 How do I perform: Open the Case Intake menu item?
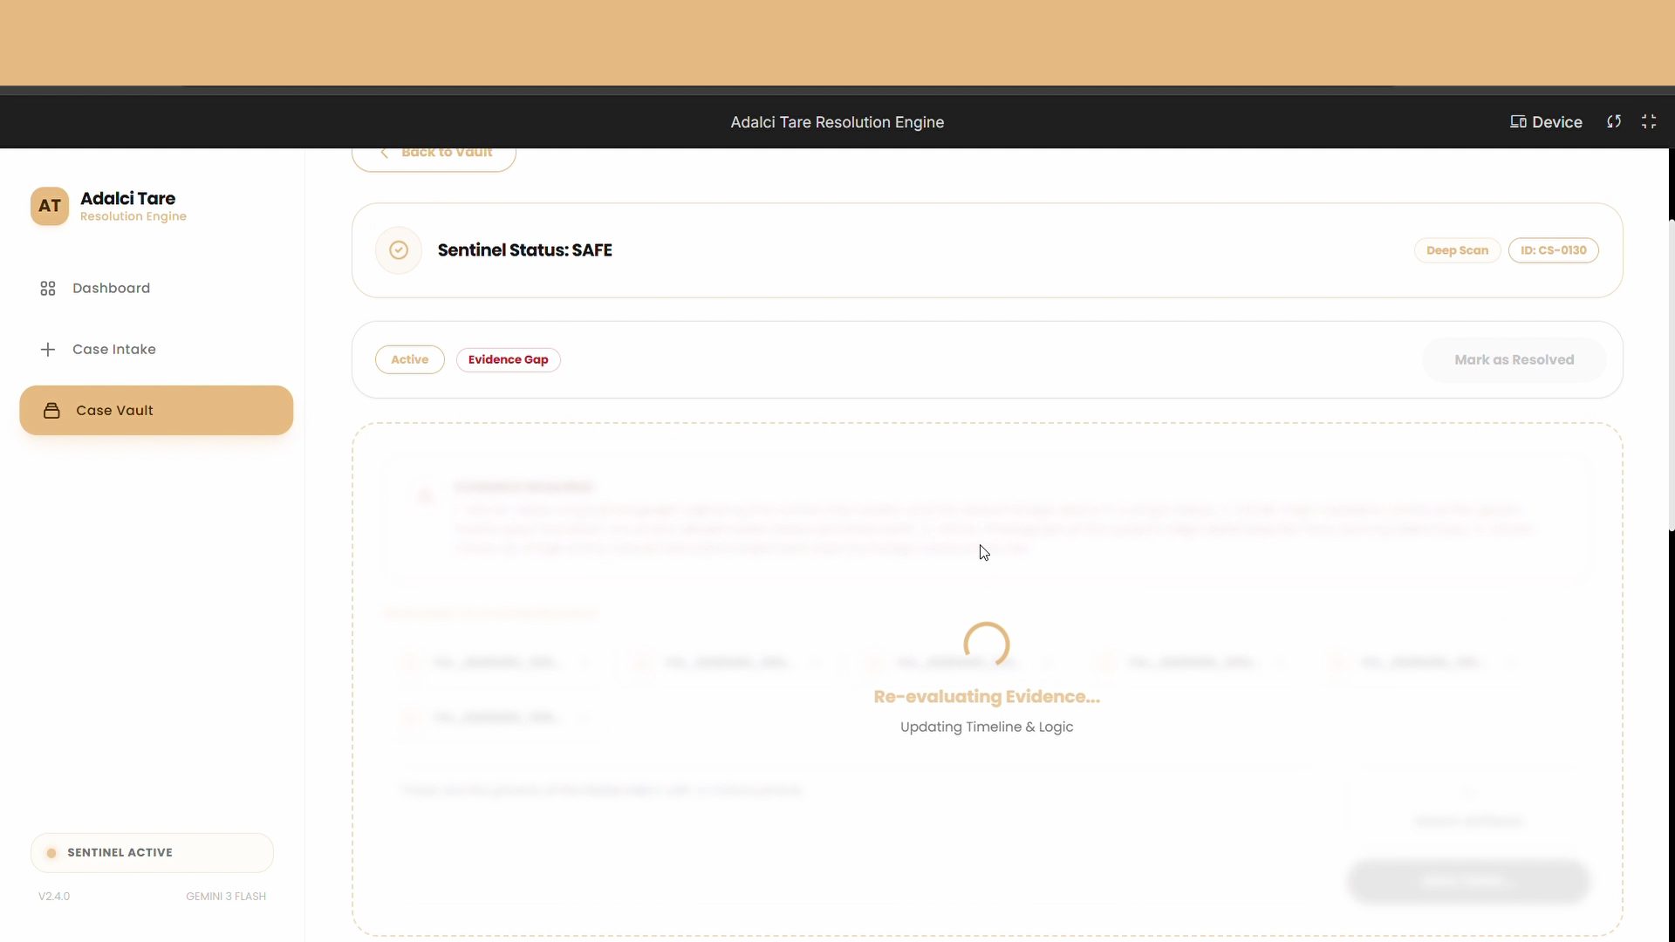(113, 349)
